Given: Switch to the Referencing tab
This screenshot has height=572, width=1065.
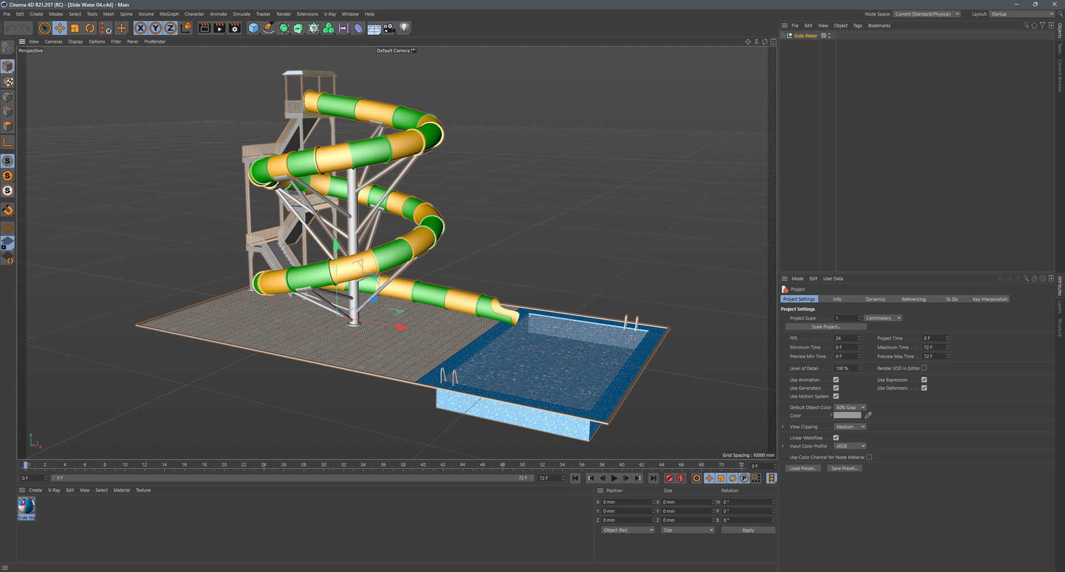Looking at the screenshot, I should pyautogui.click(x=914, y=299).
